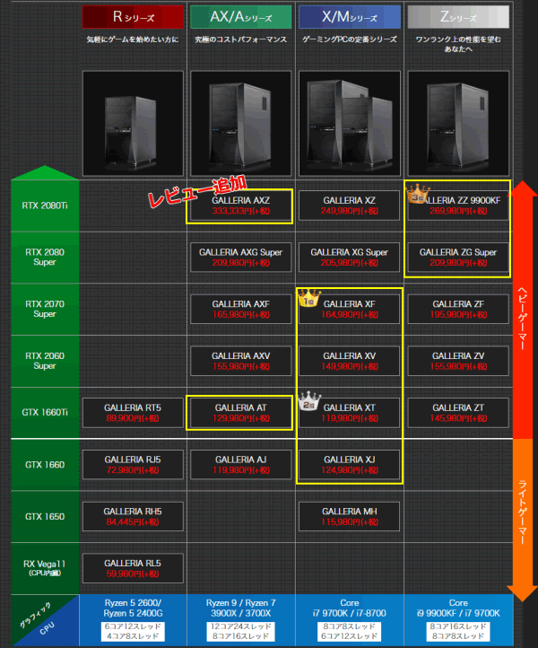538x648 pixels.
Task: Open GALLERIA XF product link
Action: point(350,309)
